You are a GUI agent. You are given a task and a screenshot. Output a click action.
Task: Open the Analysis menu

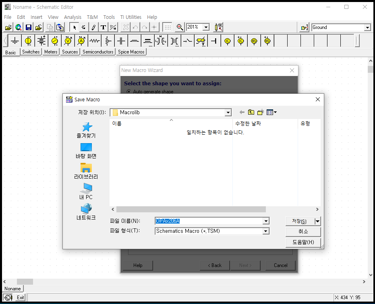pyautogui.click(x=73, y=17)
